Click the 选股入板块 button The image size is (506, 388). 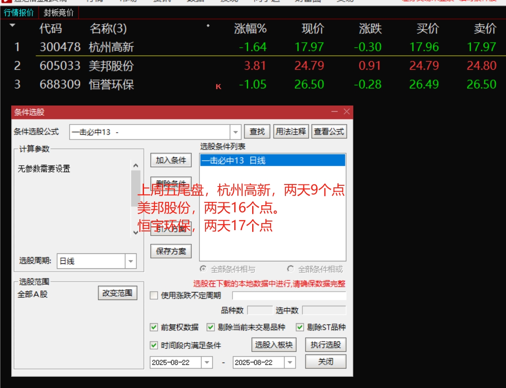coord(274,345)
